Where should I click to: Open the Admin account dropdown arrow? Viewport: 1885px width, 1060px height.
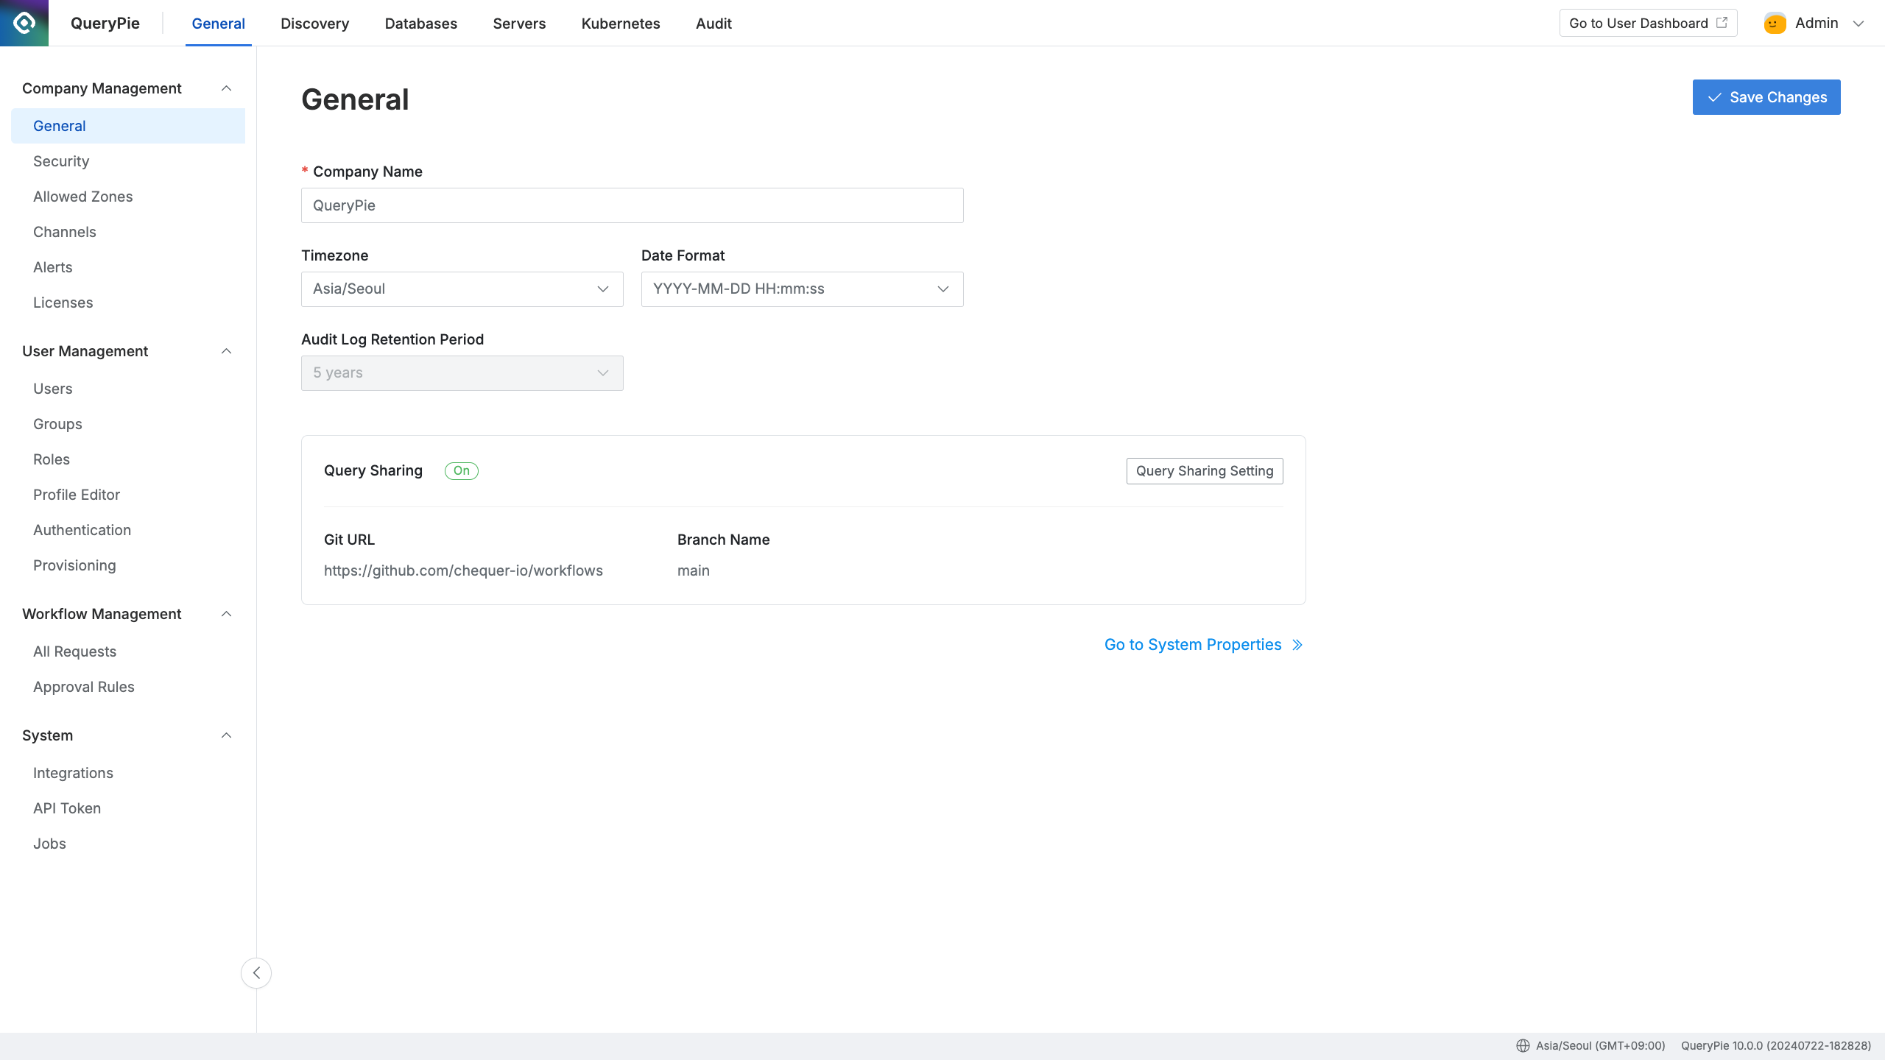point(1858,24)
